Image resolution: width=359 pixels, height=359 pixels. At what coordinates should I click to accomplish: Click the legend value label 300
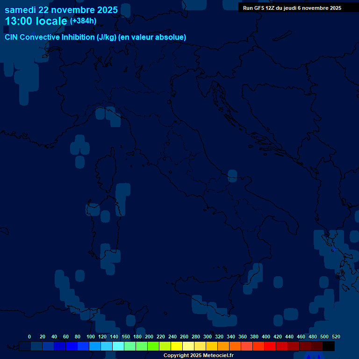tap(207, 337)
